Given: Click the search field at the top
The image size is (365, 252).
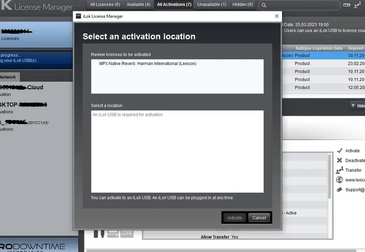Looking at the screenshot, I should (299, 5).
